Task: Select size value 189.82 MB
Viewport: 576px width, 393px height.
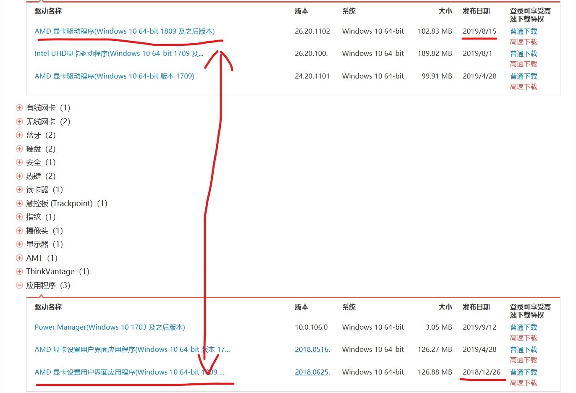Action: pyautogui.click(x=435, y=53)
